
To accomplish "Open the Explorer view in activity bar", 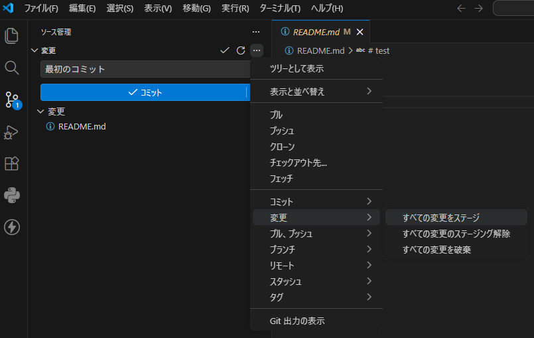I will click(x=12, y=36).
